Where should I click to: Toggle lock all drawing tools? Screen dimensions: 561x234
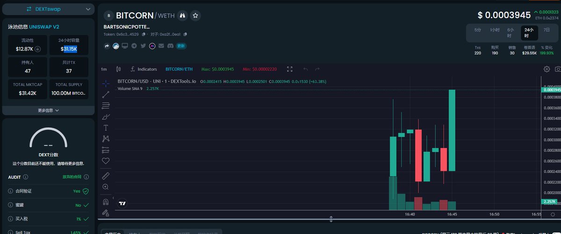[x=106, y=213]
